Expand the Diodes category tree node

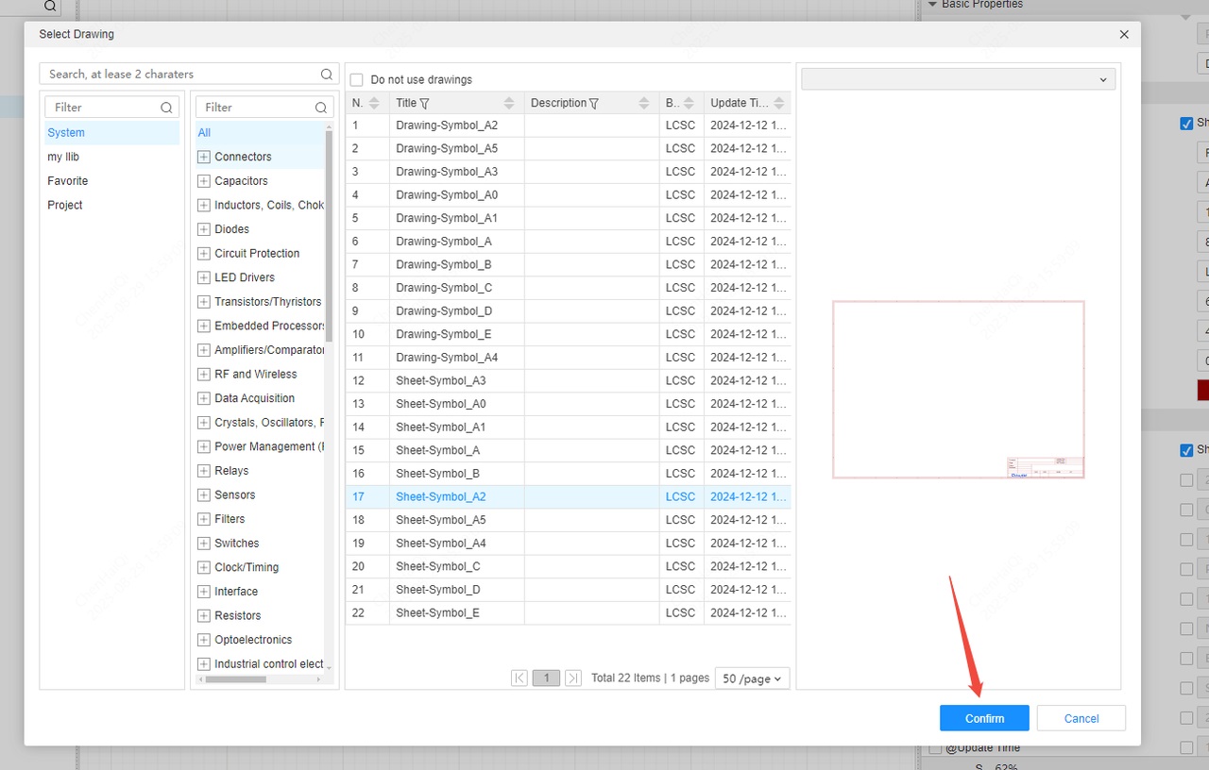coord(203,229)
